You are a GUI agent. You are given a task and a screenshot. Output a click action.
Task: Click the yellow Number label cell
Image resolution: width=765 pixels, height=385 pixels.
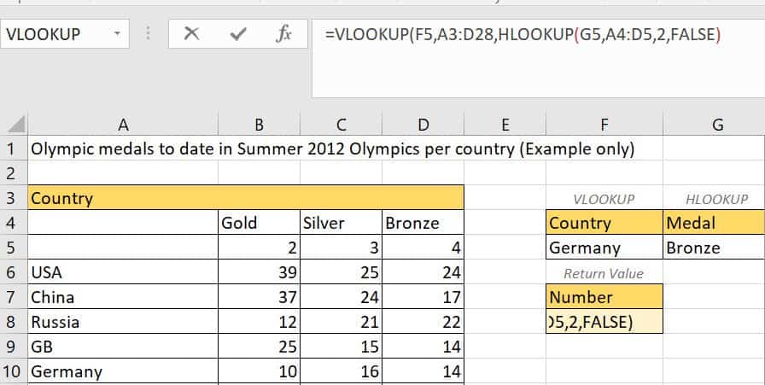coord(604,298)
